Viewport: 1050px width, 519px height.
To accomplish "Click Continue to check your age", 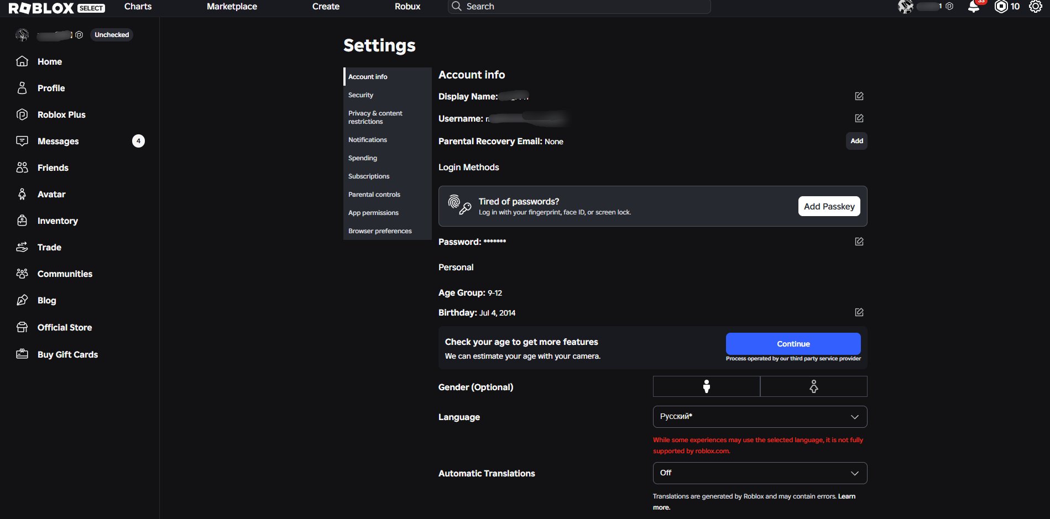I will [x=793, y=344].
